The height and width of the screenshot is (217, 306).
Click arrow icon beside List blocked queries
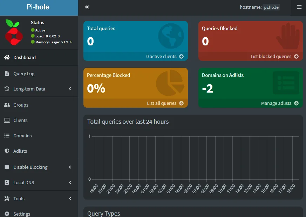click(296, 57)
